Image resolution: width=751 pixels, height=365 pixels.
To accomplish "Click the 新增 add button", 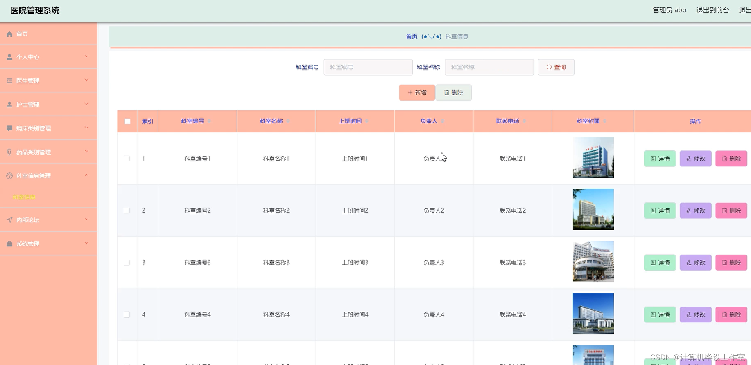I will click(x=417, y=92).
